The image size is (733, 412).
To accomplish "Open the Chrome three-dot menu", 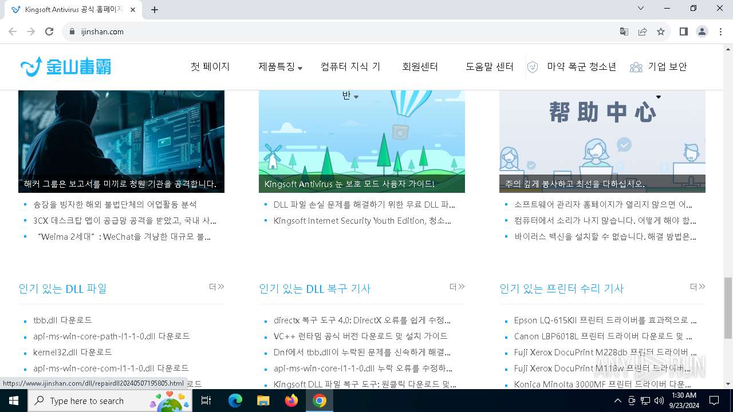I will pyautogui.click(x=720, y=31).
